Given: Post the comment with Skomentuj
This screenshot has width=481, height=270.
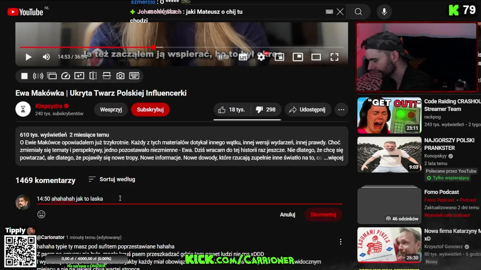Looking at the screenshot, I should [x=323, y=214].
